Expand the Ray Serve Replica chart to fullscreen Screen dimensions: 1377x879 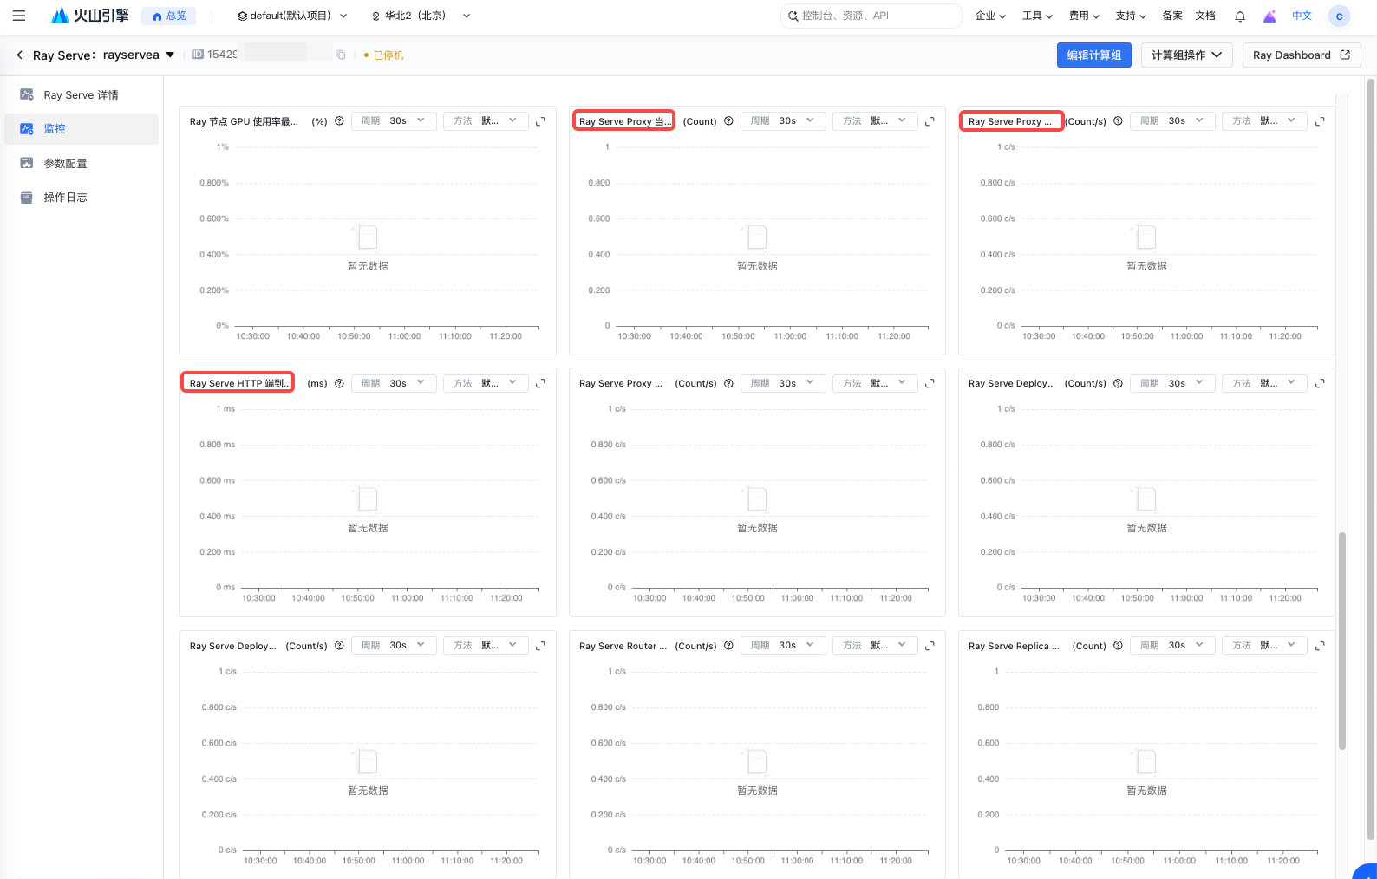[1320, 646]
